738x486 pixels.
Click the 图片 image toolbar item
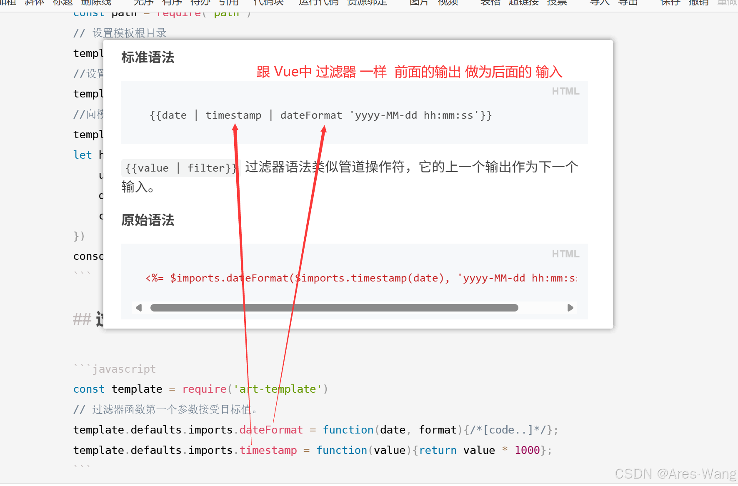point(419,3)
